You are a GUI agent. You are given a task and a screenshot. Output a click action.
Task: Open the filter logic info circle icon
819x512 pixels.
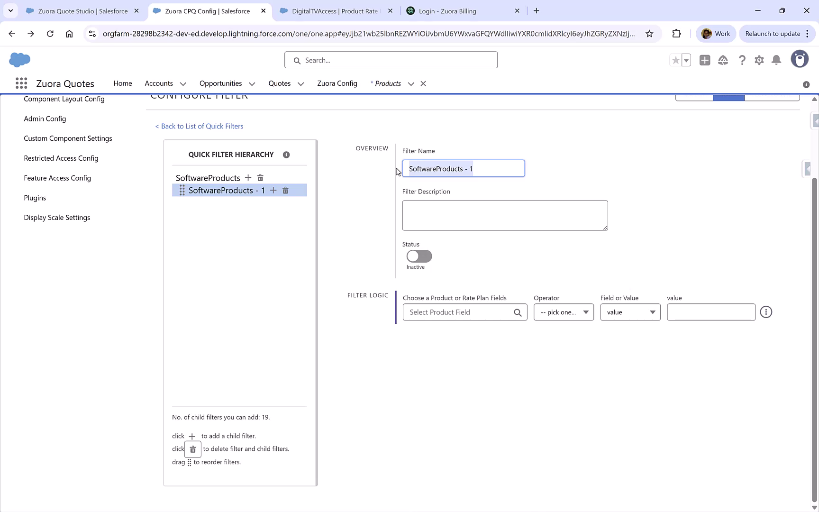(766, 312)
